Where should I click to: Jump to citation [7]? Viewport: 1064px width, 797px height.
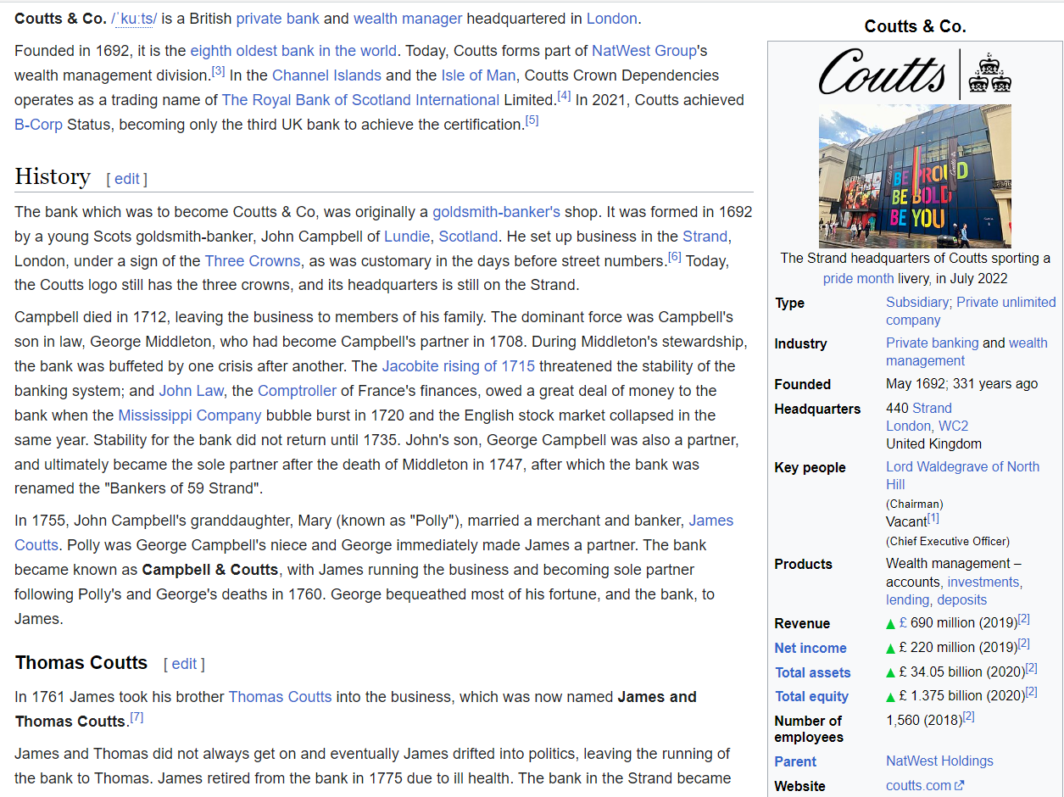click(x=136, y=717)
